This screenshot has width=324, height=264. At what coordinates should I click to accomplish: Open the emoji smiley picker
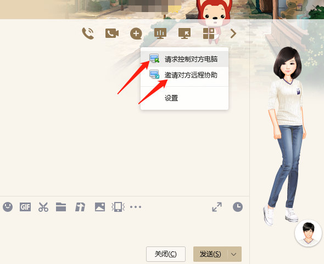coord(8,207)
